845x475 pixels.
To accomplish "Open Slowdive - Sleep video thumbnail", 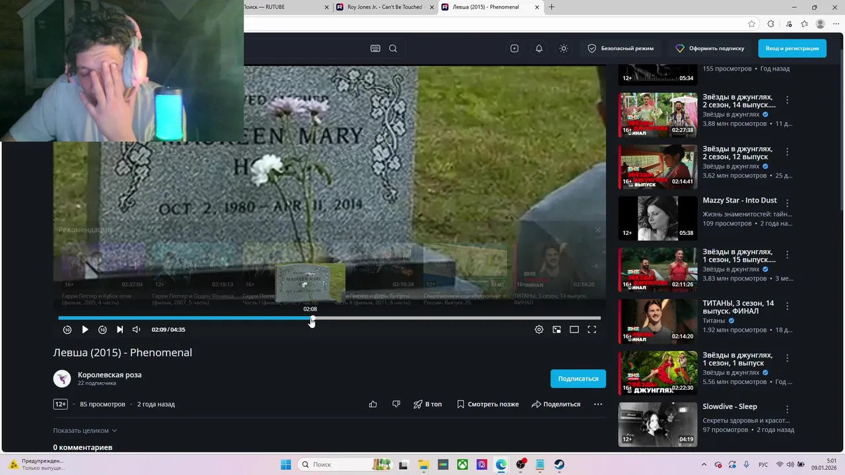I will [x=658, y=424].
